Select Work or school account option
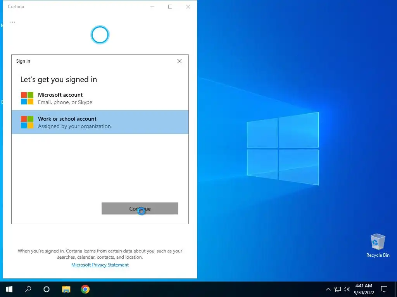 100,122
